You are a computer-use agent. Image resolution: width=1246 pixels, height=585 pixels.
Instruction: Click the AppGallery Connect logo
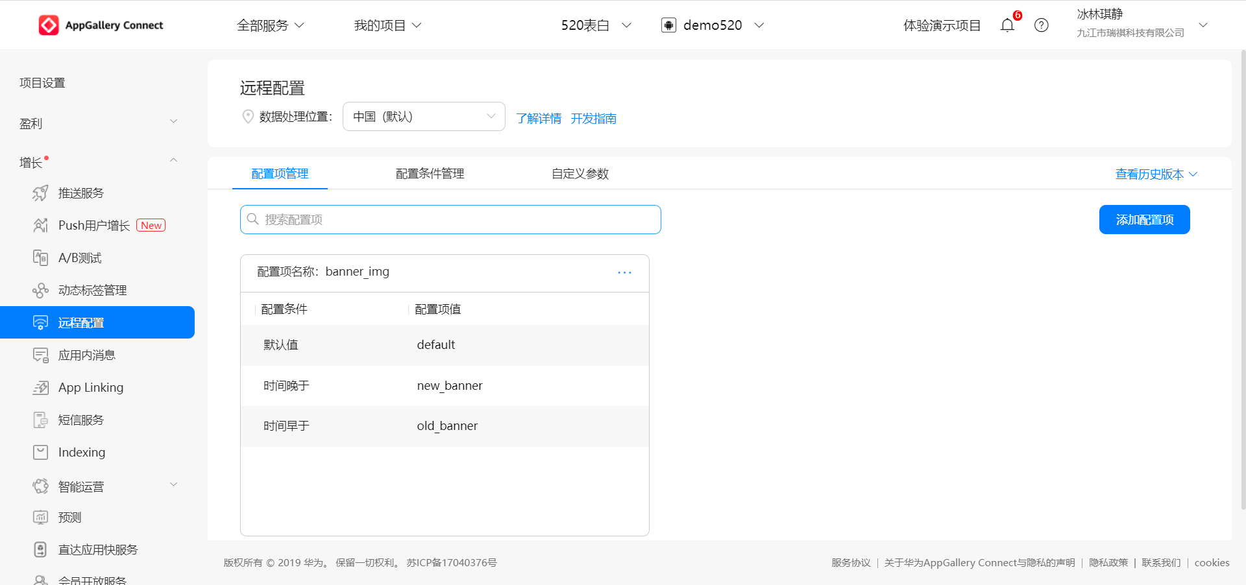(101, 25)
